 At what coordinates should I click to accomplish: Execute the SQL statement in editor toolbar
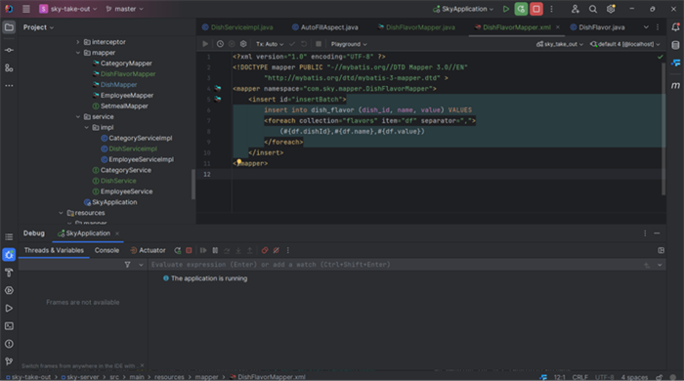tap(205, 44)
